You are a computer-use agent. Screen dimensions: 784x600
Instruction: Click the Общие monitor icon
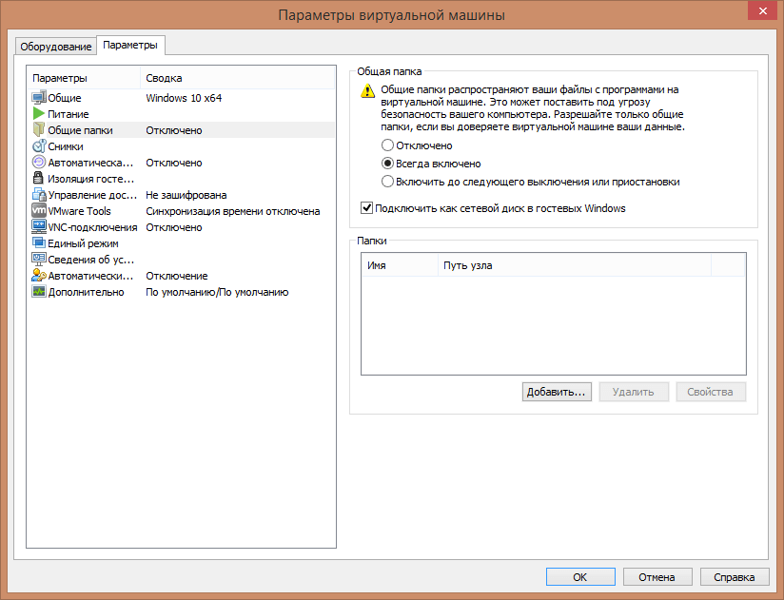click(x=39, y=97)
